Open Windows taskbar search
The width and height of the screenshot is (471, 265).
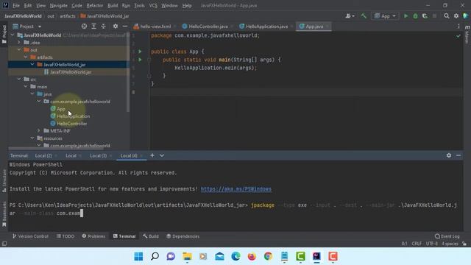tap(155, 256)
